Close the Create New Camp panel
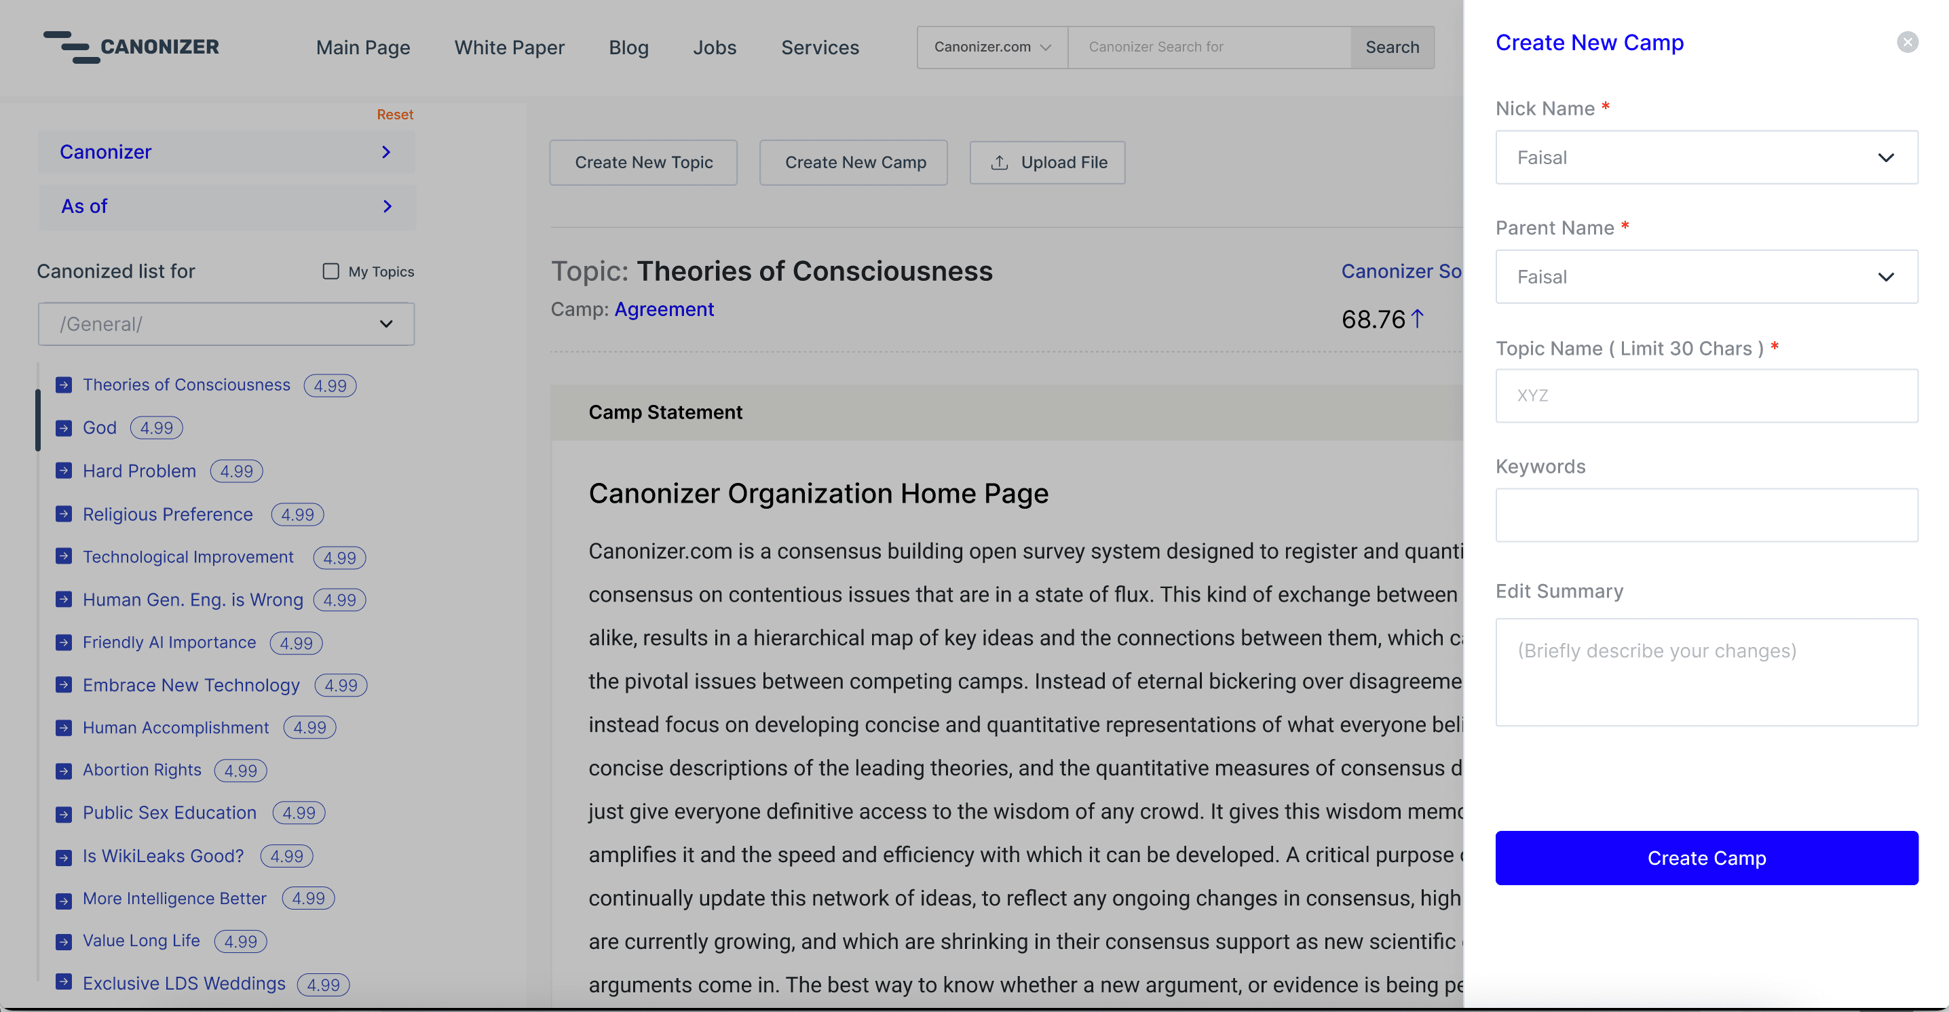Screen dimensions: 1949x1012 click(x=1907, y=42)
